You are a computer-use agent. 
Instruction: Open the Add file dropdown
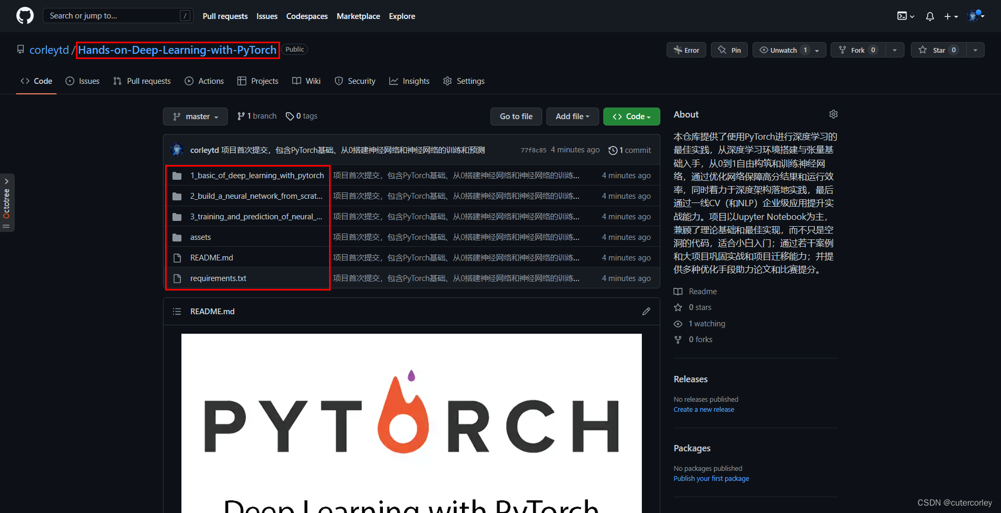572,116
